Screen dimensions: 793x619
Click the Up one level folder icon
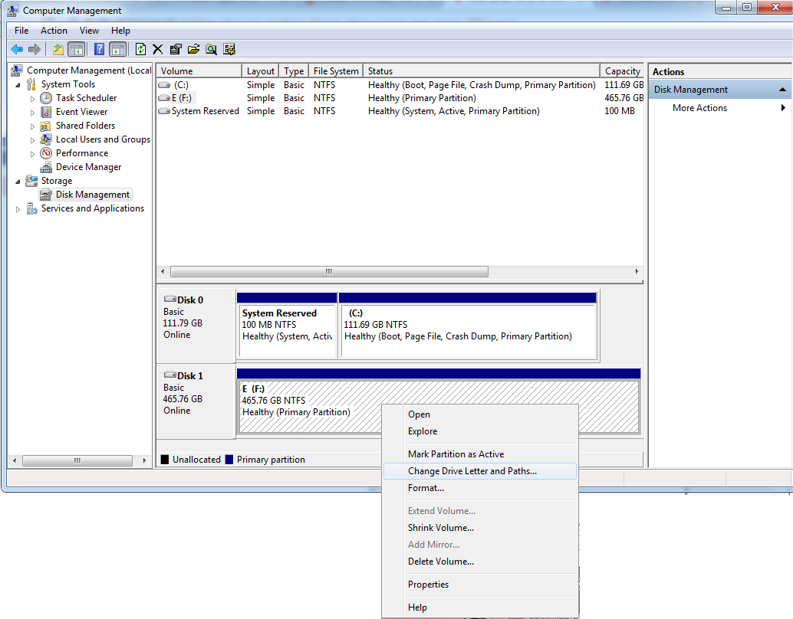coord(58,49)
